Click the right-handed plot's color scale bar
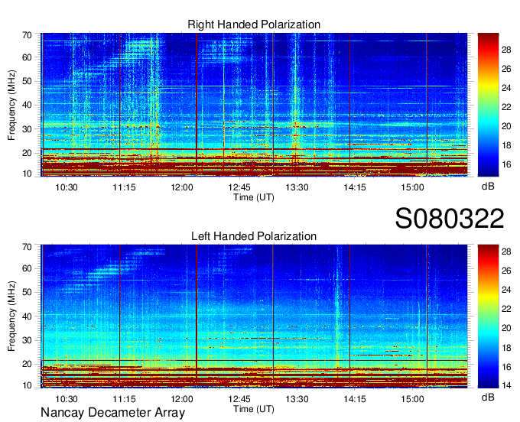 488,105
